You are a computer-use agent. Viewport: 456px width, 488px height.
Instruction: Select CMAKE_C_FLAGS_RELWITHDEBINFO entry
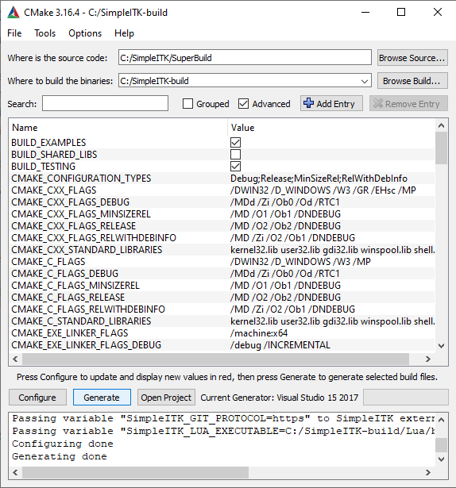coord(88,309)
